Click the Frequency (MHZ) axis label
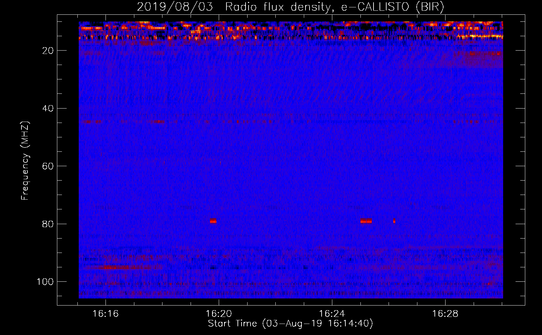 [x=25, y=161]
